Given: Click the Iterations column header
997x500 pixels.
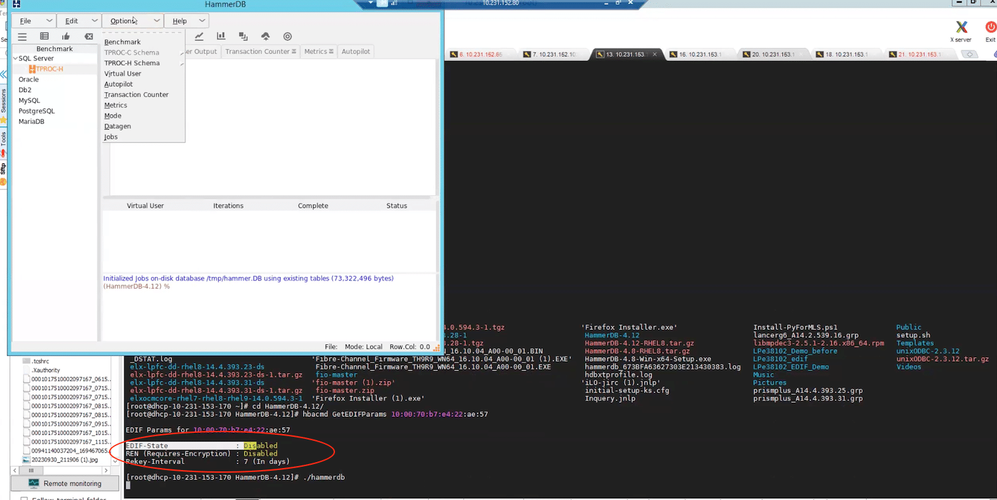Looking at the screenshot, I should 228,206.
